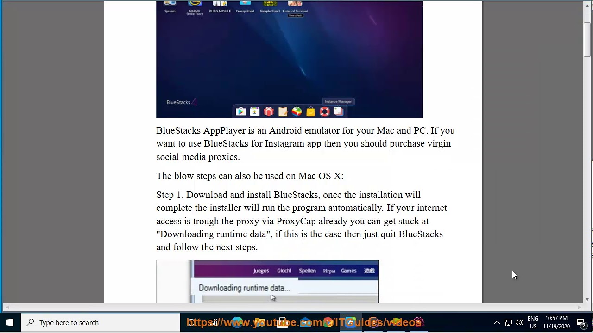The image size is (593, 333).
Task: Click the Play Store icon in BlueStacks dock
Action: [240, 111]
